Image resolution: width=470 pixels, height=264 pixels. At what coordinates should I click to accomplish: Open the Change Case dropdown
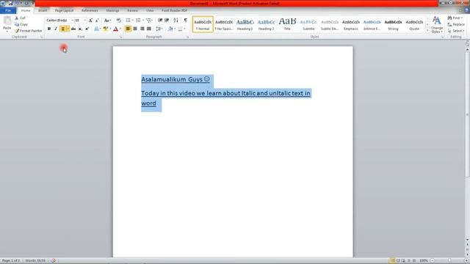[107, 21]
